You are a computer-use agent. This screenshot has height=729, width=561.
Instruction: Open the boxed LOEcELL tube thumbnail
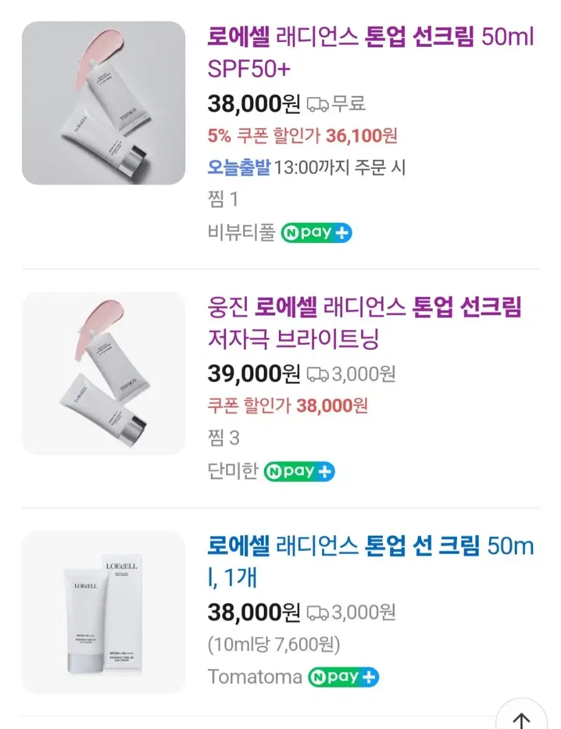104,612
